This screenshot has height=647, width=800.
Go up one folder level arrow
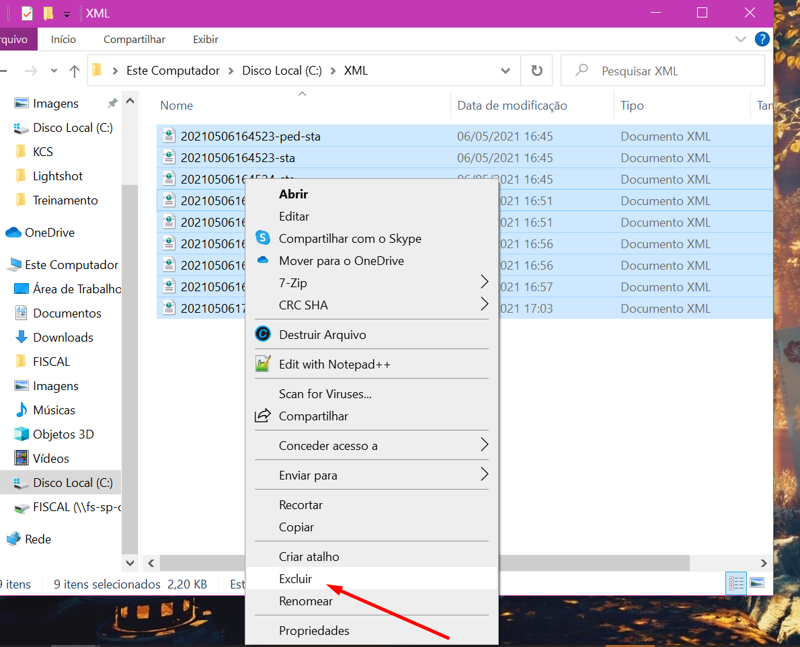click(x=75, y=71)
